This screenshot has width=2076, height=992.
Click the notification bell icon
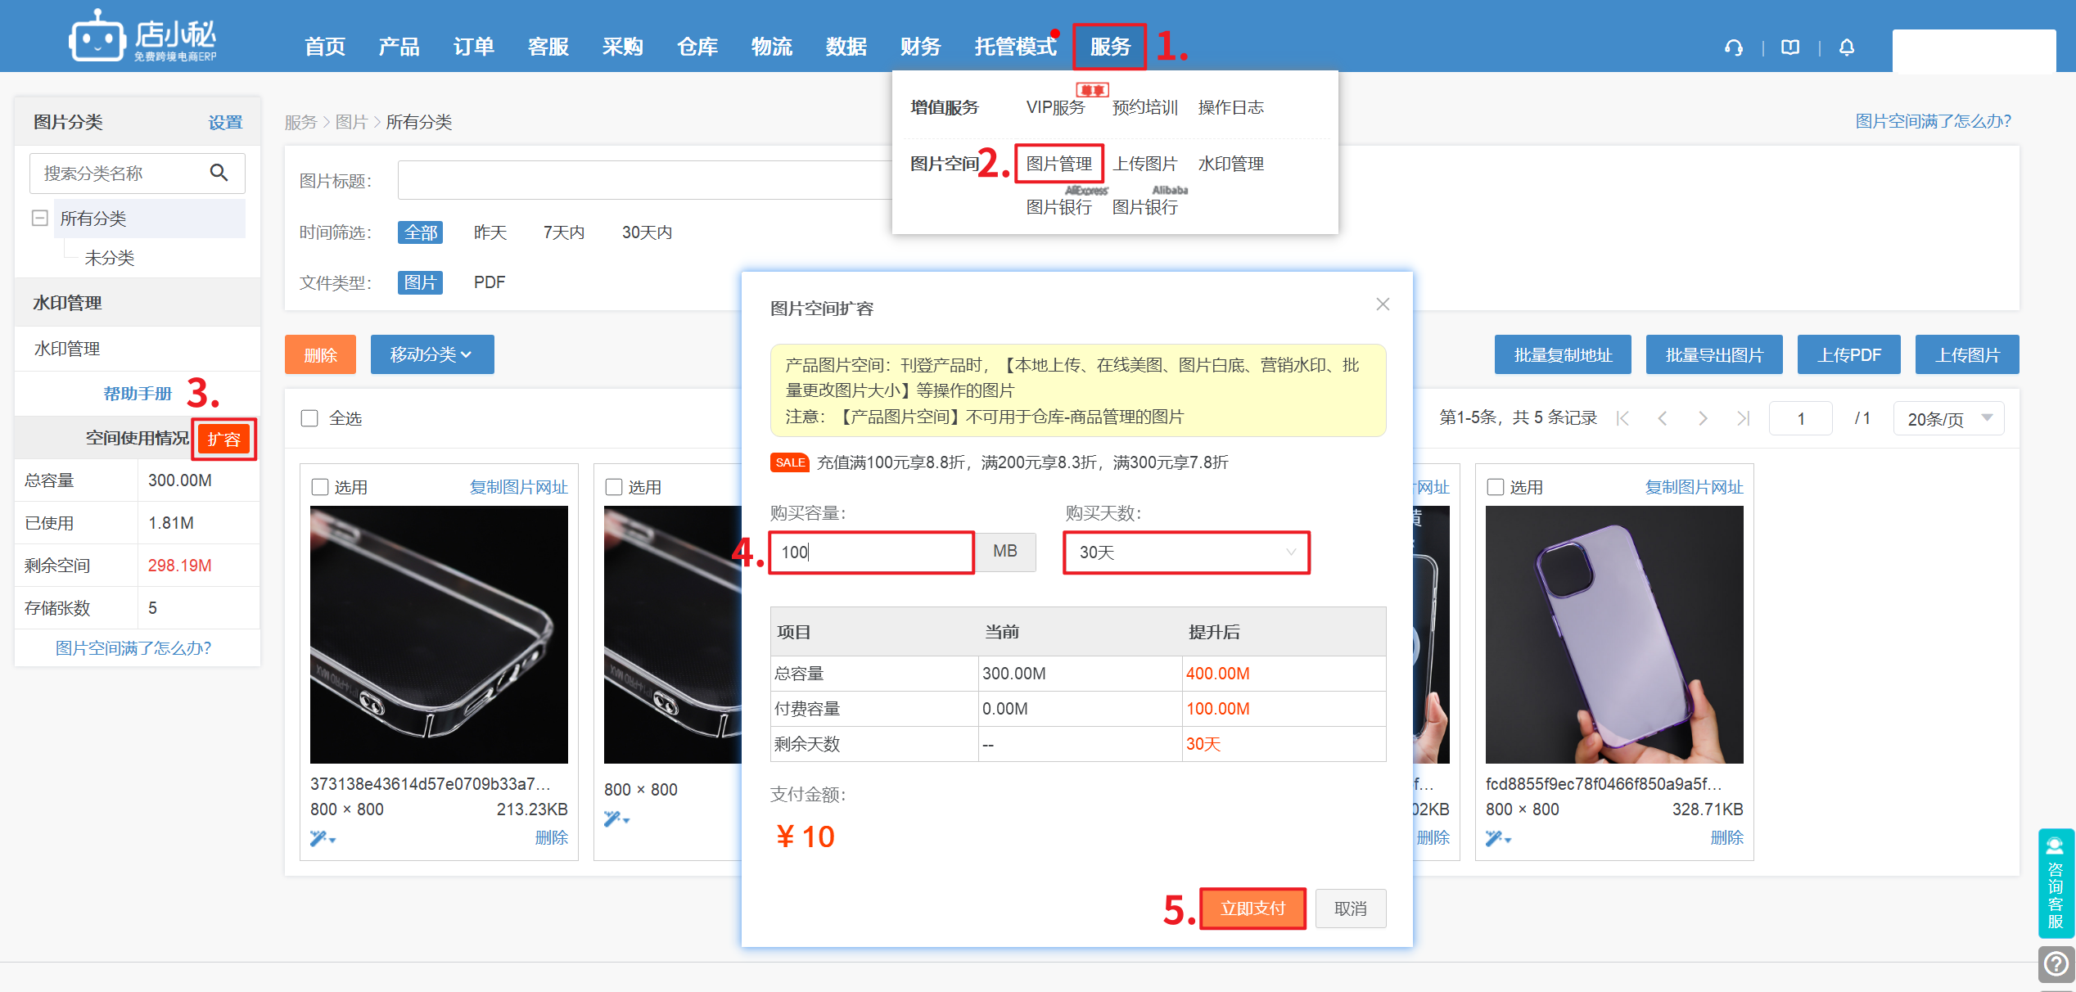pyautogui.click(x=1847, y=47)
